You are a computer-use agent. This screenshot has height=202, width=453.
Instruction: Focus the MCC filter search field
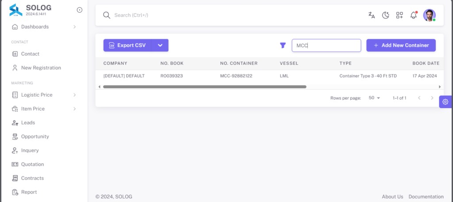click(326, 45)
